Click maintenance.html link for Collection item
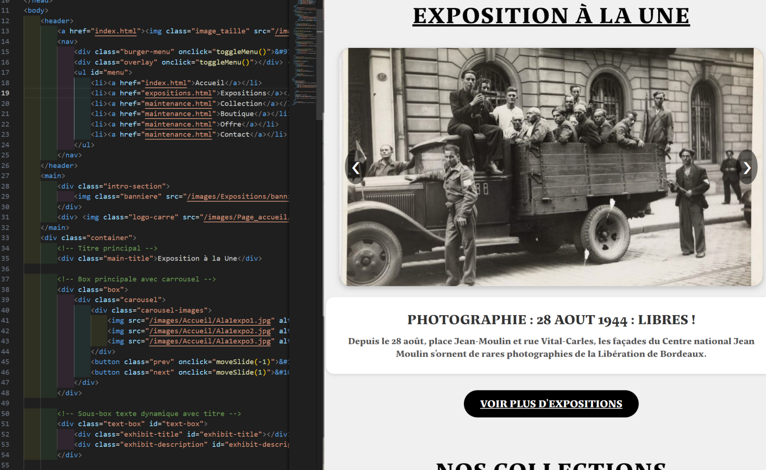The width and height of the screenshot is (766, 470). pyautogui.click(x=178, y=104)
